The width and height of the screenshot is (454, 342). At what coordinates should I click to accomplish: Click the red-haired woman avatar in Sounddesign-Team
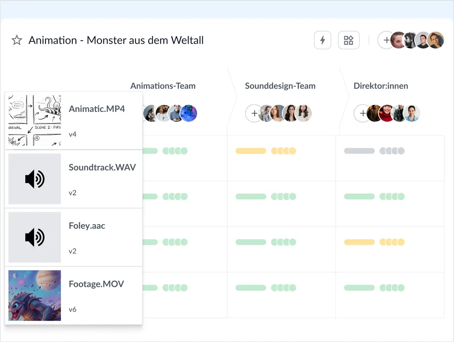[279, 113]
